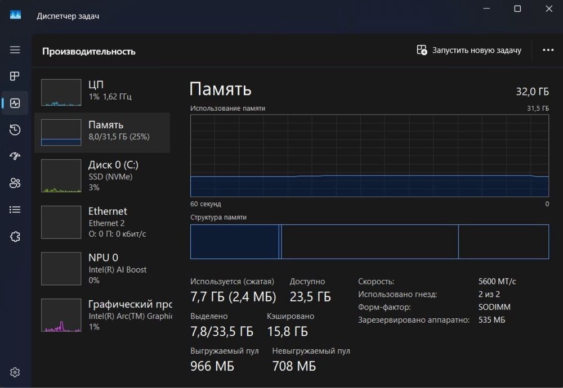Click the 5600 МТ/с speed value
The image size is (563, 388).
click(497, 282)
